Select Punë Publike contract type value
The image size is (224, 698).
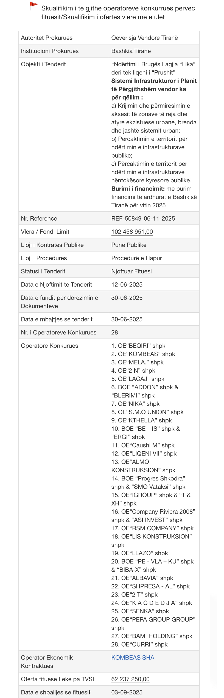(129, 245)
